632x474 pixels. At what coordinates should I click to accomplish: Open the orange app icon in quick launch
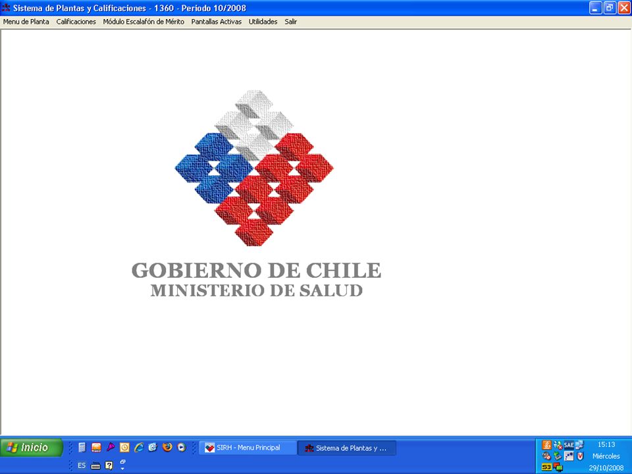click(x=96, y=448)
